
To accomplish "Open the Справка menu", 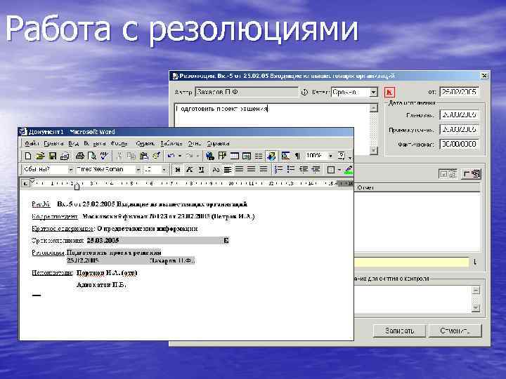I will 218,143.
